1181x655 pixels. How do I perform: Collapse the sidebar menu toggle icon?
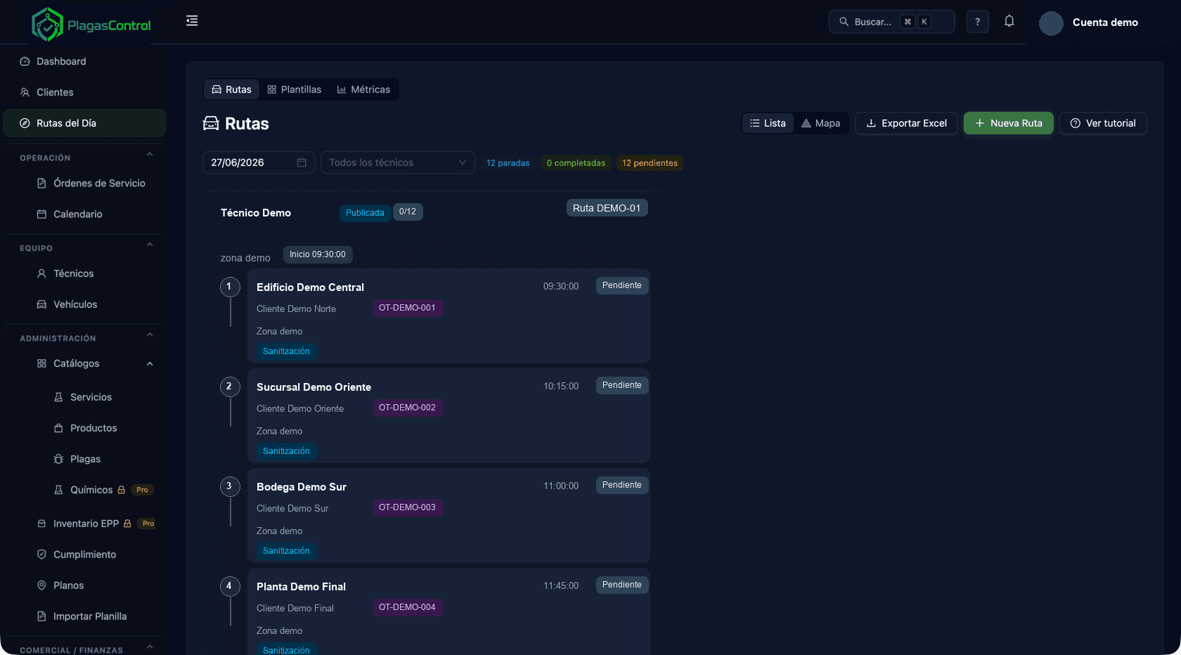coord(192,21)
